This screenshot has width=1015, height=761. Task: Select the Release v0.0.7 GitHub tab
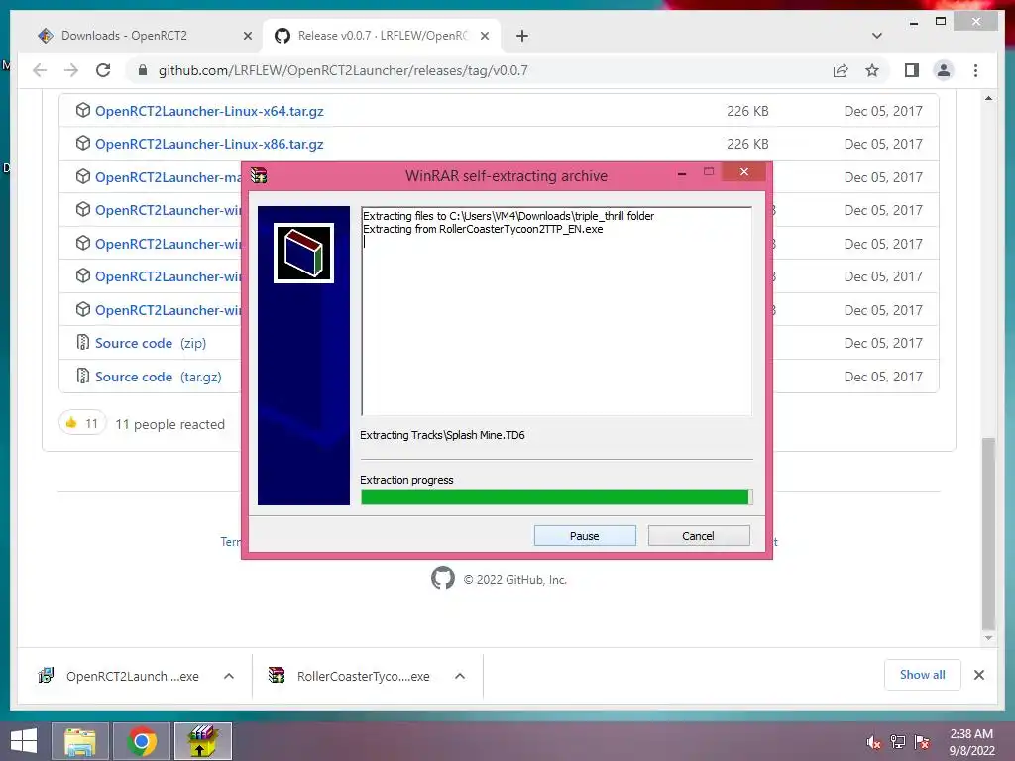(x=382, y=36)
